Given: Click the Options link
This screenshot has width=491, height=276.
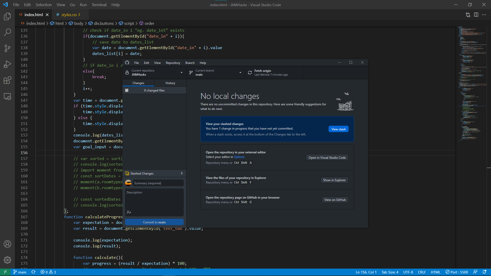Looking at the screenshot, I should point(239,157).
